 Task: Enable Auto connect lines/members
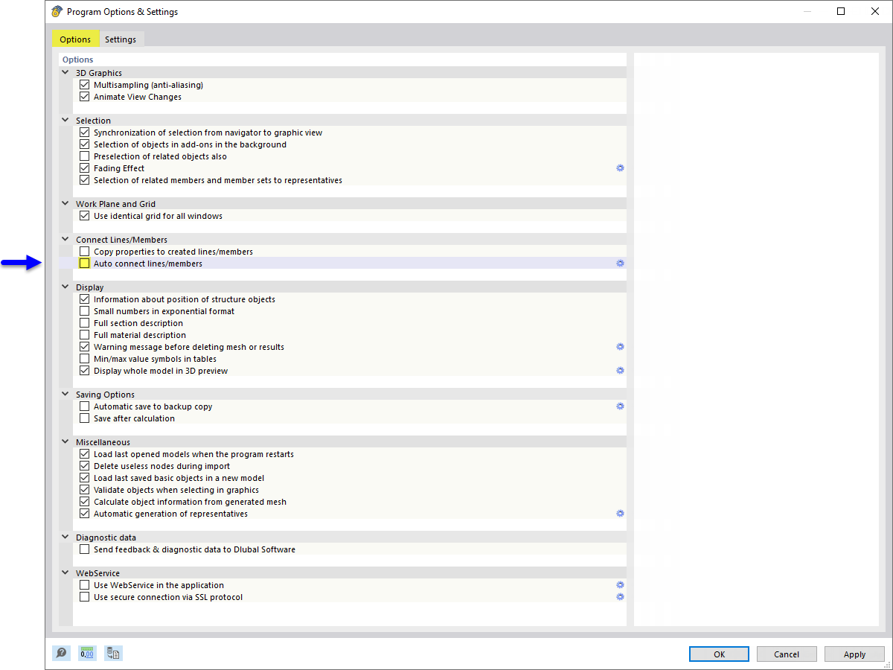pos(84,263)
